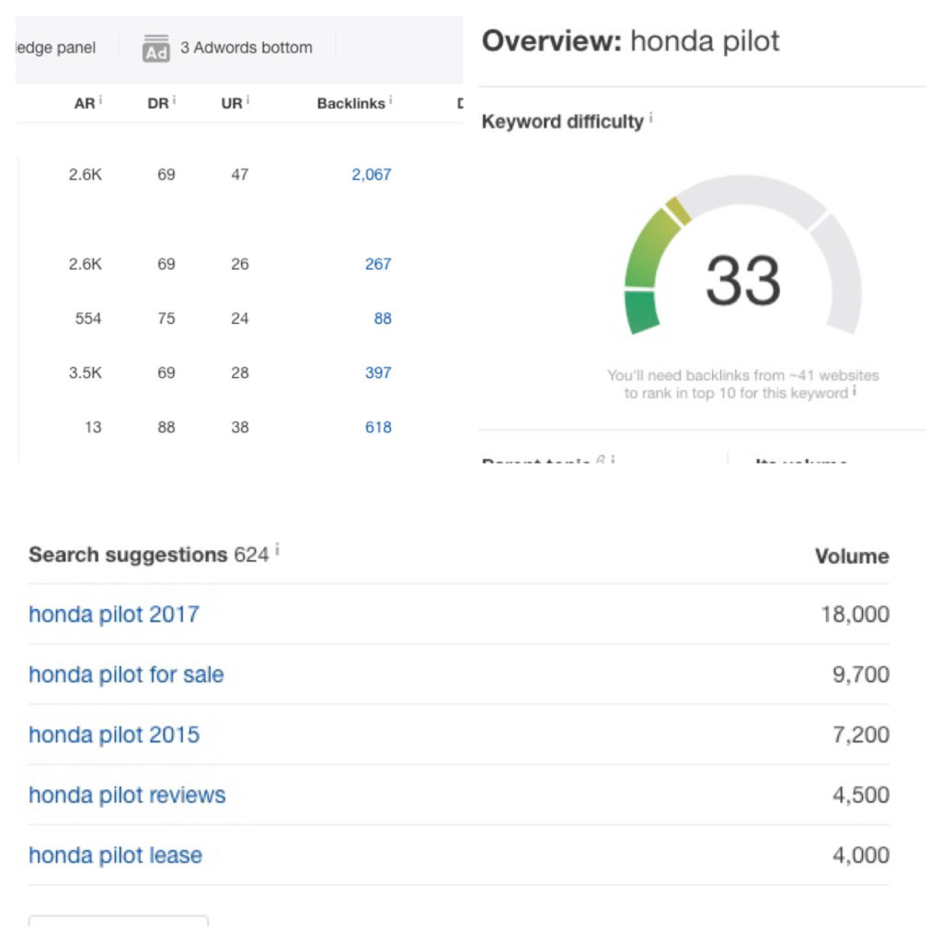This screenshot has height=942, width=942.
Task: Click info icon beside Search suggestions 624
Action: coord(277,548)
